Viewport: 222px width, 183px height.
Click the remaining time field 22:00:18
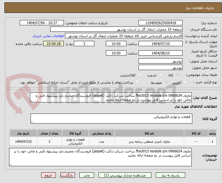pyautogui.click(x=54, y=44)
